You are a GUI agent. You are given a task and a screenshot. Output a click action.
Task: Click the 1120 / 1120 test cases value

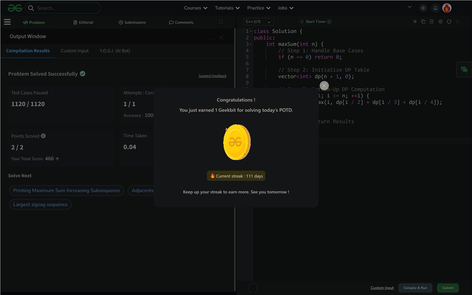28,104
